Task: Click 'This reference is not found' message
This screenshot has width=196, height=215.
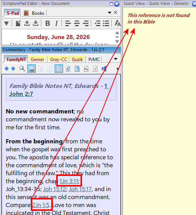Action: (159, 19)
